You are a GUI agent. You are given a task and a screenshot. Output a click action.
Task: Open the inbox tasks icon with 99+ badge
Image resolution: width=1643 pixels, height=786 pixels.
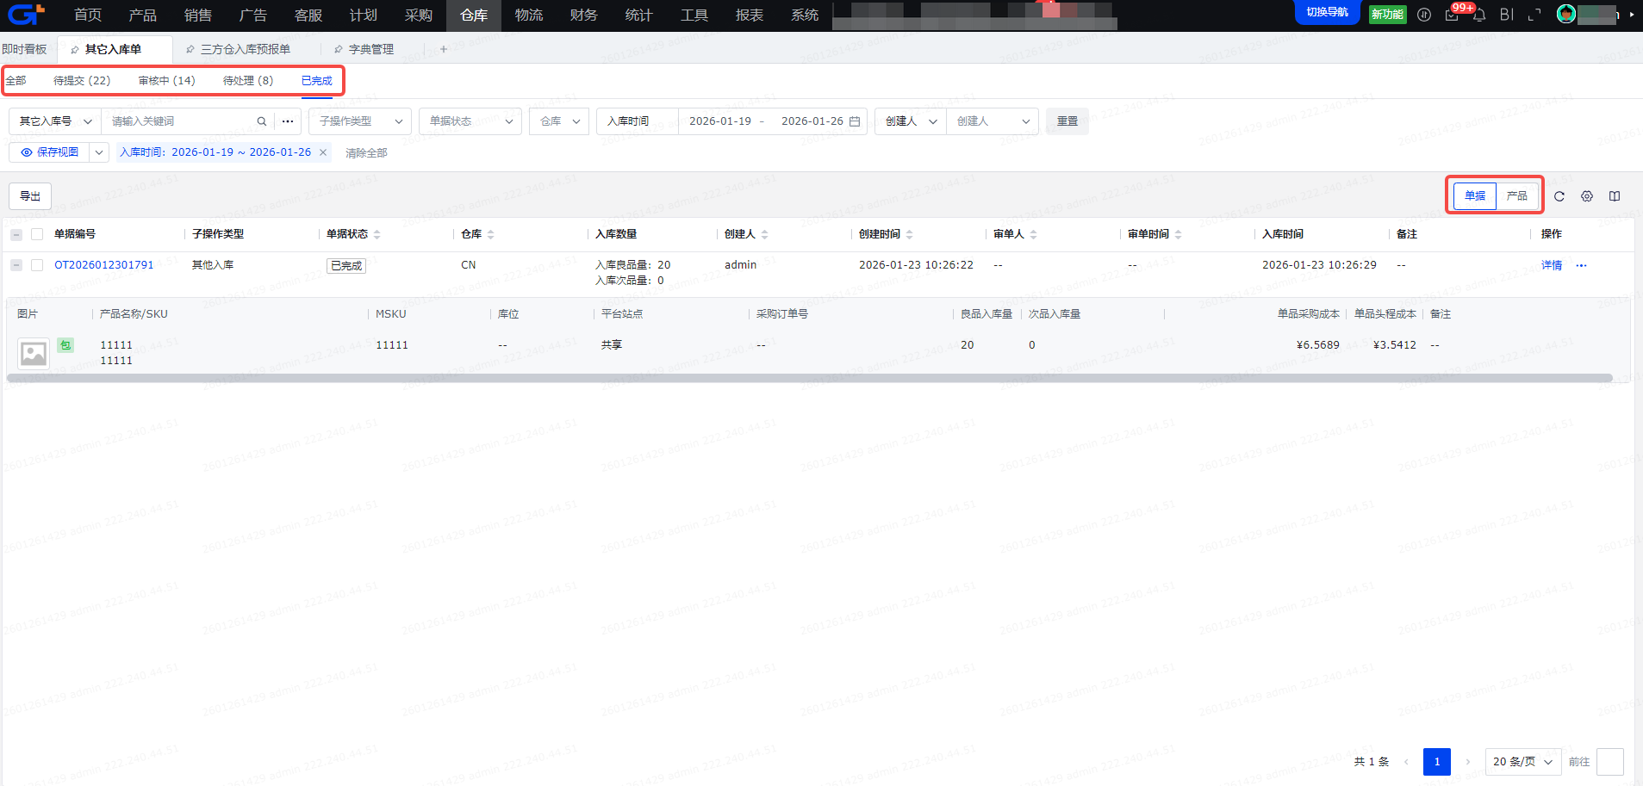[x=1452, y=15]
